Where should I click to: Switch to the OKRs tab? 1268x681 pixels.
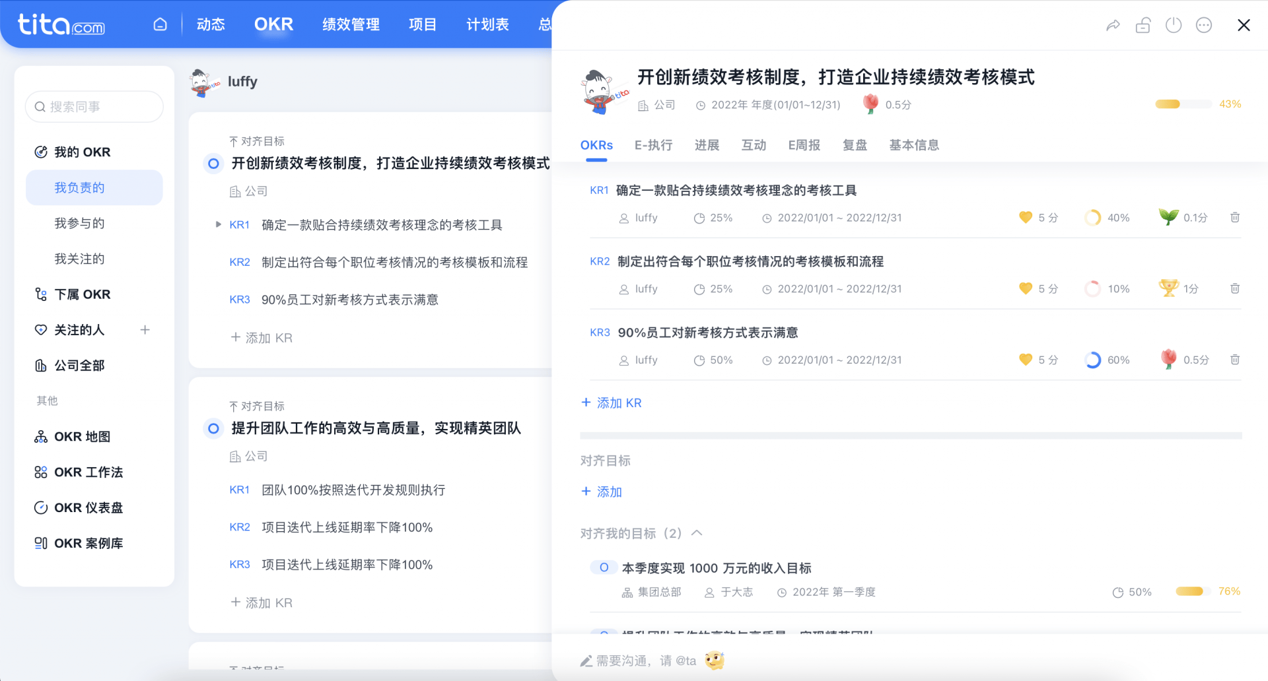[596, 145]
